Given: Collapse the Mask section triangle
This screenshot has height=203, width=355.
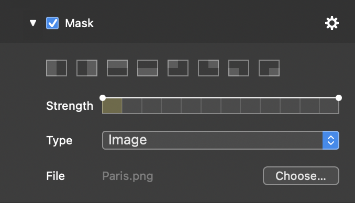Looking at the screenshot, I should [33, 23].
